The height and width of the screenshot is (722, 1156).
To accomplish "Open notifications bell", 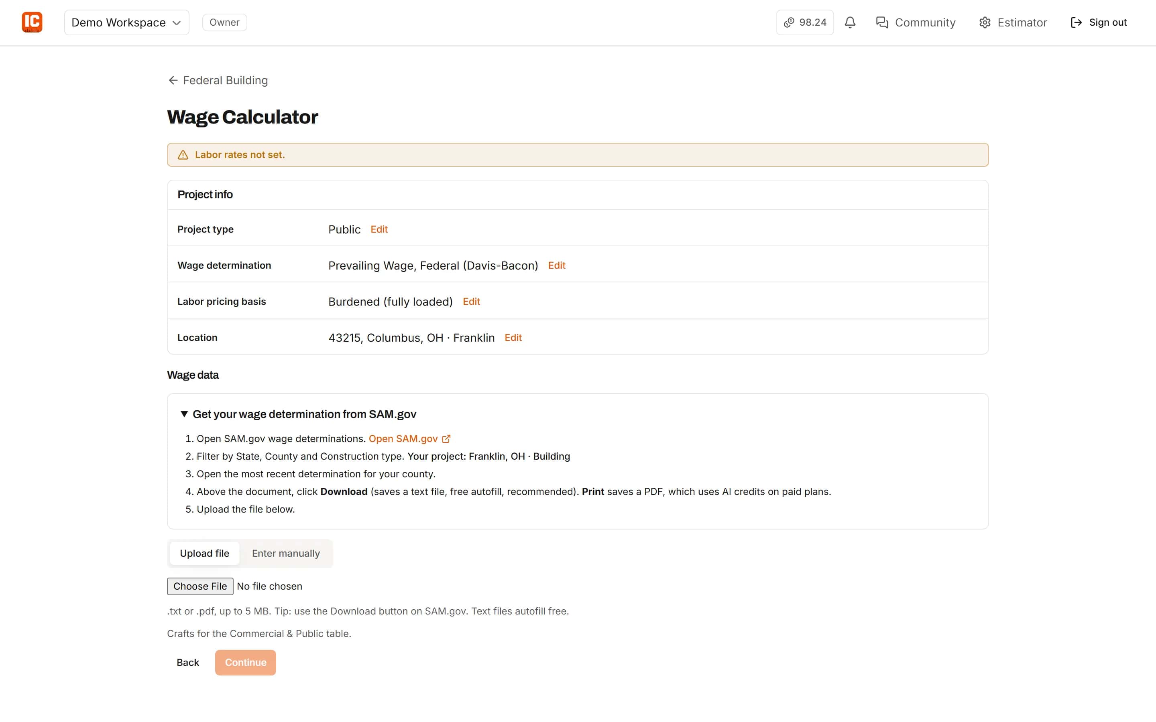I will point(850,22).
